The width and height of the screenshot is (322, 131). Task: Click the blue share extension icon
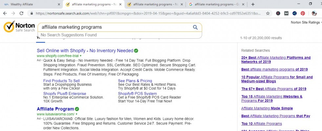(x=294, y=13)
